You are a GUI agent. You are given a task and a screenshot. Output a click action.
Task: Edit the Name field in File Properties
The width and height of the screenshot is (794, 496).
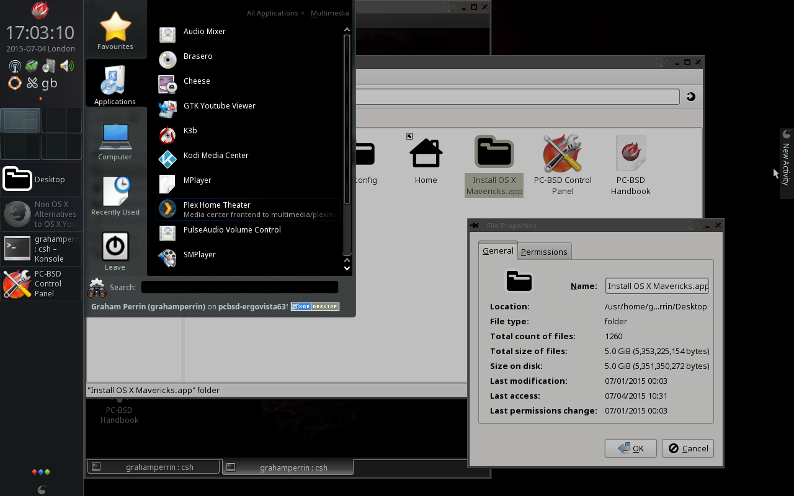(657, 286)
